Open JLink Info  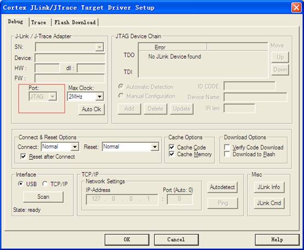tap(269, 187)
